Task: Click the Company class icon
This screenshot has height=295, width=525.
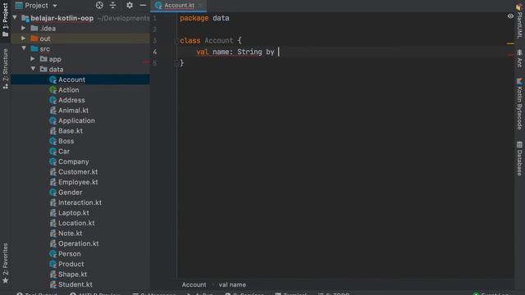Action: click(52, 161)
